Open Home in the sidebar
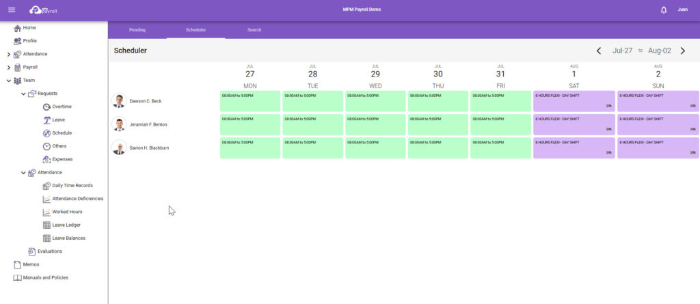 [x=29, y=28]
